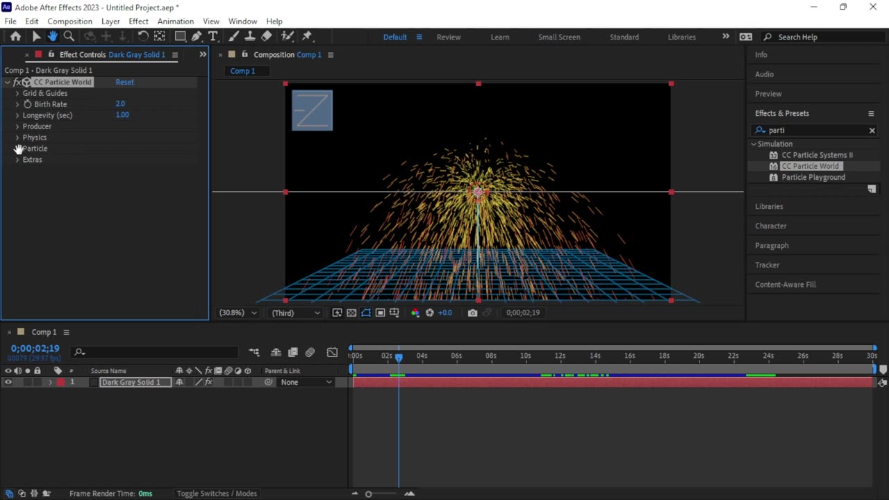Image resolution: width=889 pixels, height=500 pixels.
Task: Open the Tracker panel
Action: (767, 265)
